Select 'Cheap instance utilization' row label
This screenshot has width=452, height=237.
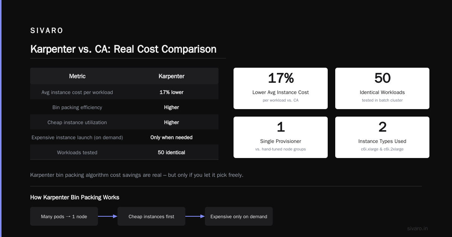point(77,122)
